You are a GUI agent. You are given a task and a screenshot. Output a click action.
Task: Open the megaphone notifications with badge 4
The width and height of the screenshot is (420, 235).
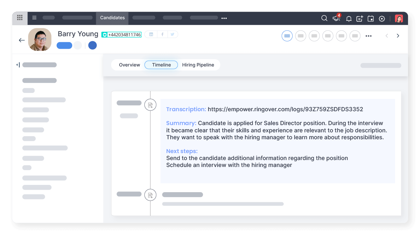pyautogui.click(x=336, y=18)
